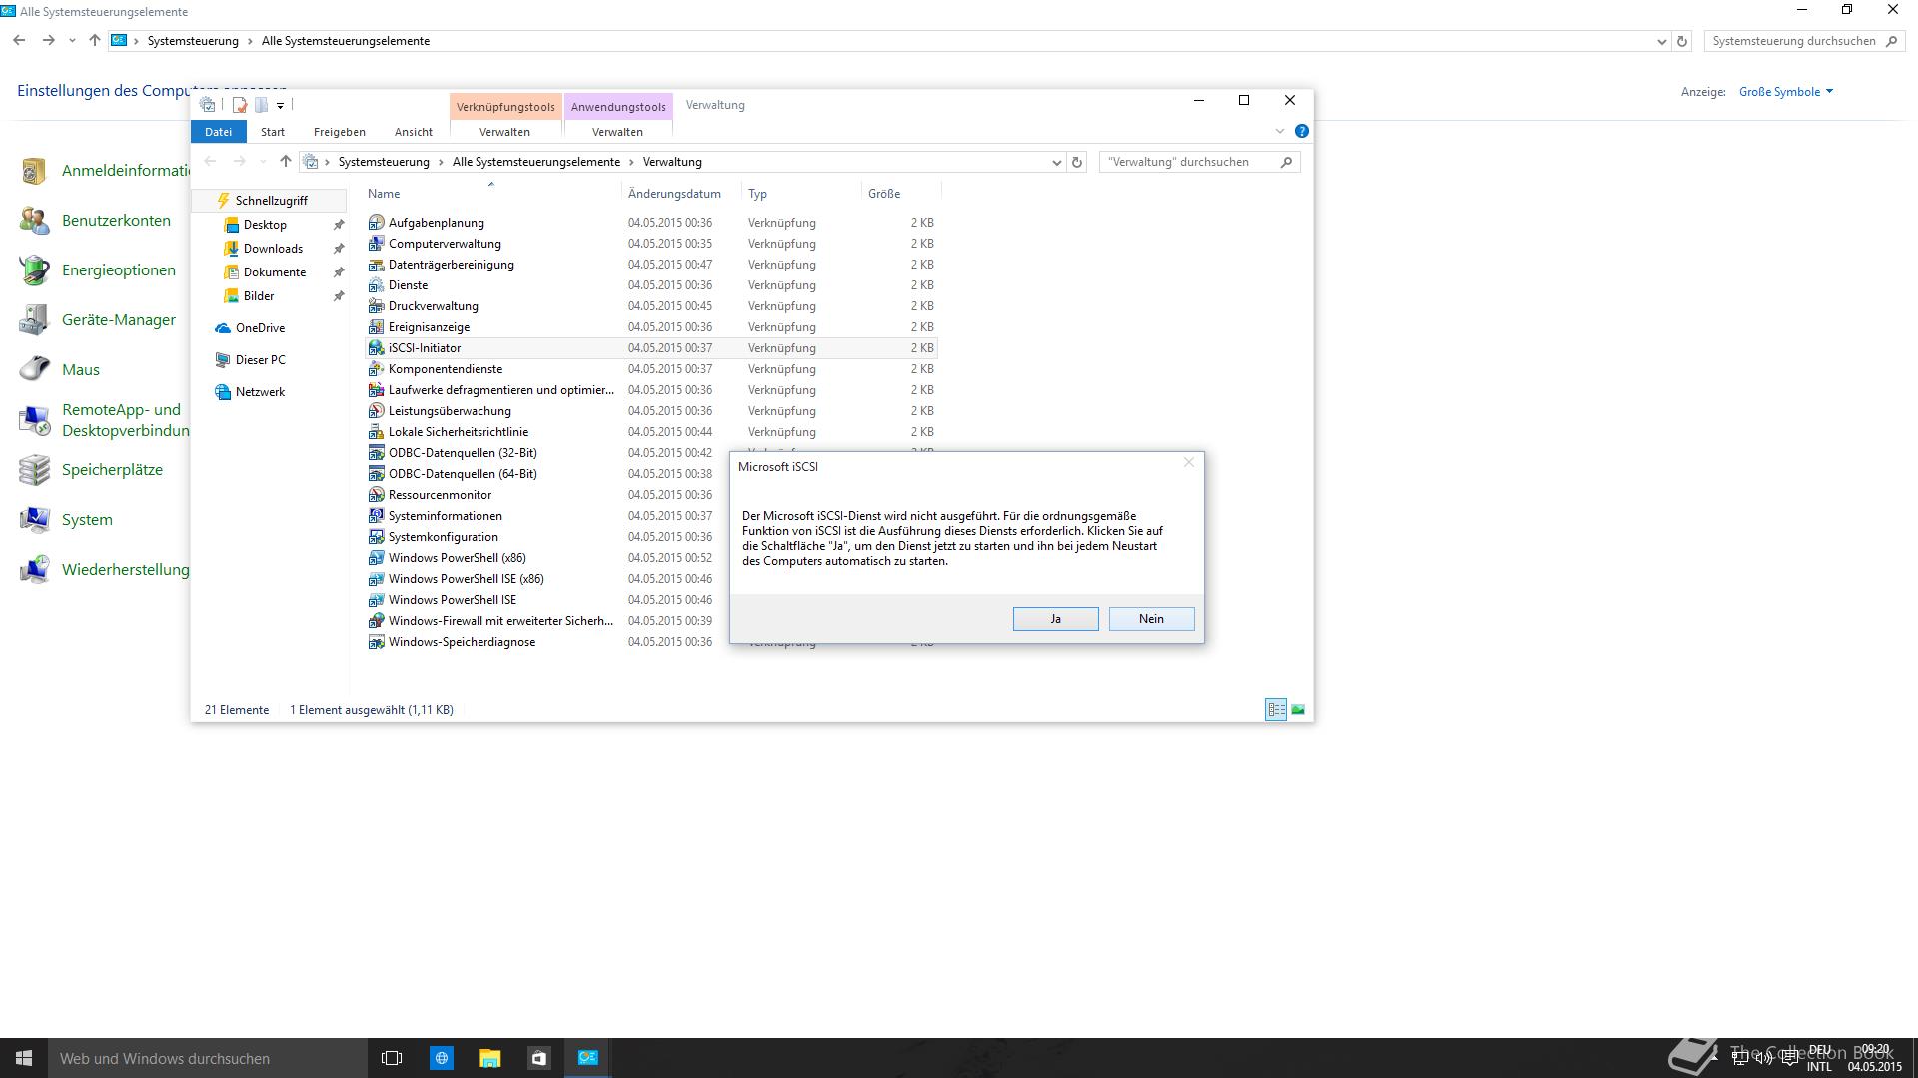Open the System link in Control Panel

87,520
